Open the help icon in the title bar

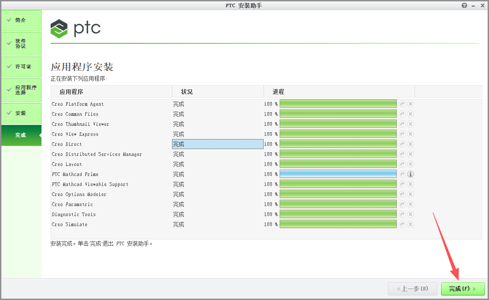point(464,5)
